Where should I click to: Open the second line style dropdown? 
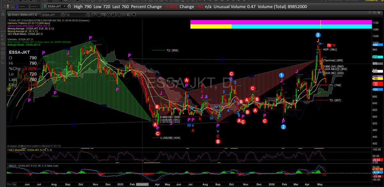coord(35,6)
